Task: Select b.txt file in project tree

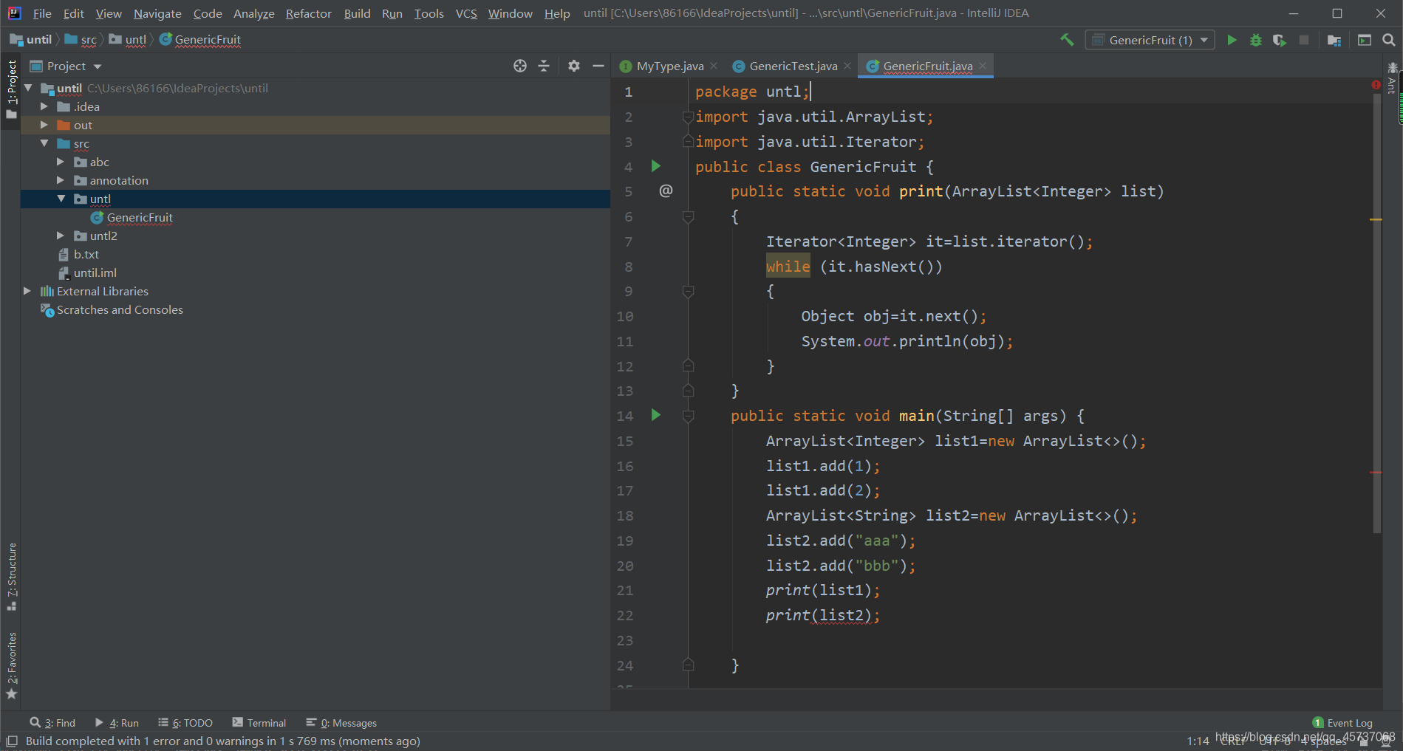Action: click(x=86, y=254)
